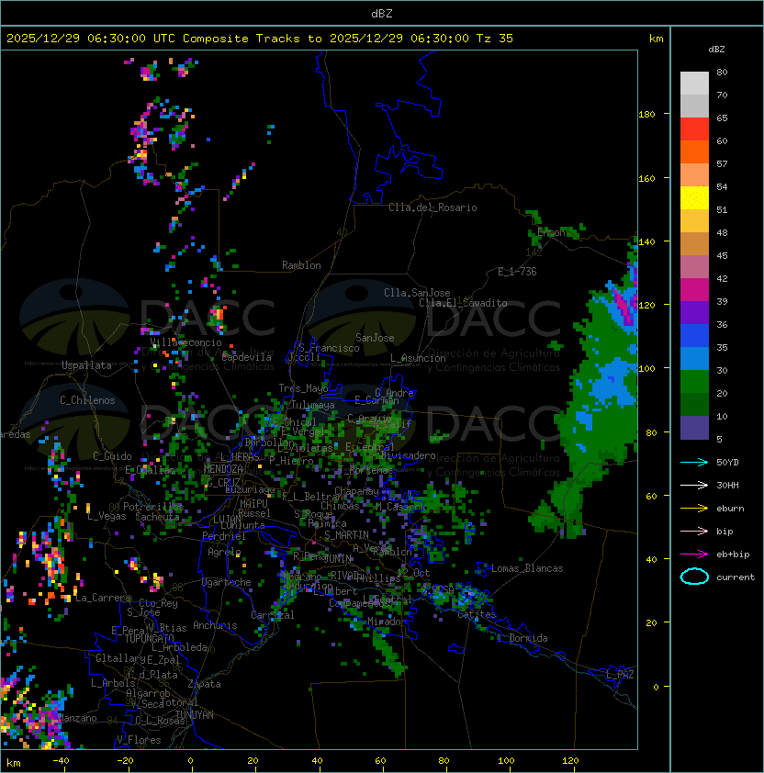764x773 pixels.
Task: Choose the light blue 30–35 dBZ swatch
Action: (x=694, y=358)
